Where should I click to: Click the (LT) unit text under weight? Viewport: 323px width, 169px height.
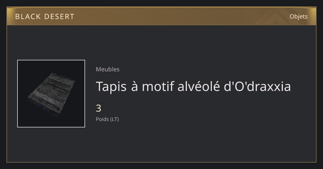pyautogui.click(x=114, y=119)
